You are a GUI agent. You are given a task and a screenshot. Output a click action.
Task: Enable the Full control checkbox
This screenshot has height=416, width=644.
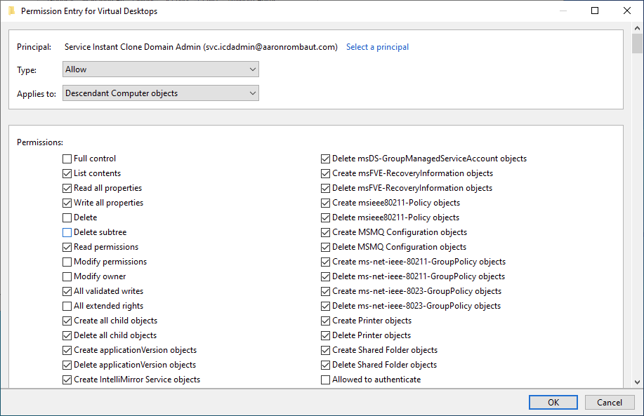coord(67,159)
